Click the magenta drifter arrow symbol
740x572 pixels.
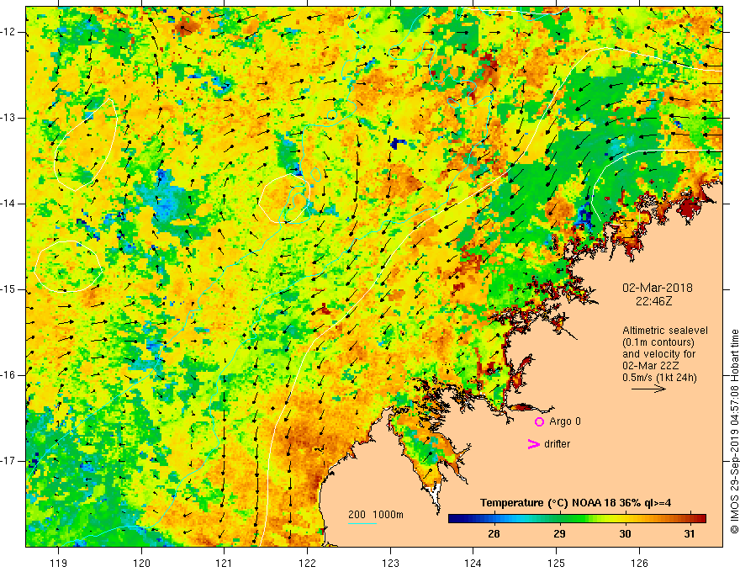coord(533,444)
